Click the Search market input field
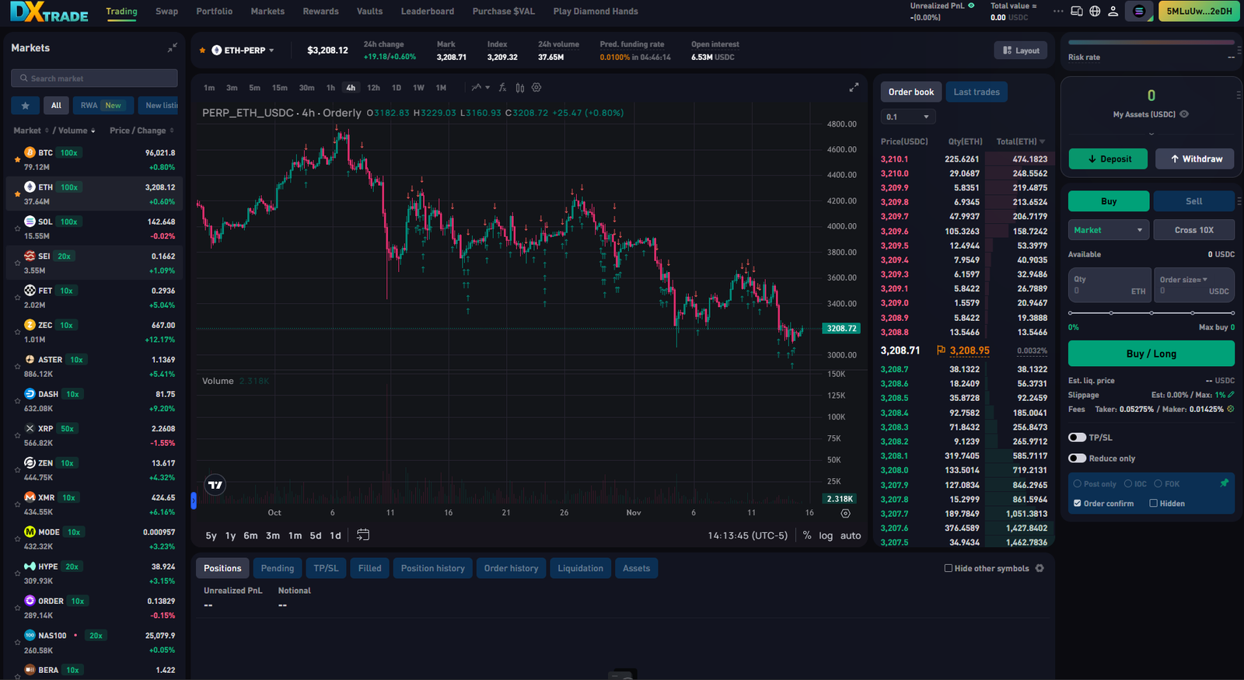Viewport: 1244px width, 680px height. (x=94, y=78)
